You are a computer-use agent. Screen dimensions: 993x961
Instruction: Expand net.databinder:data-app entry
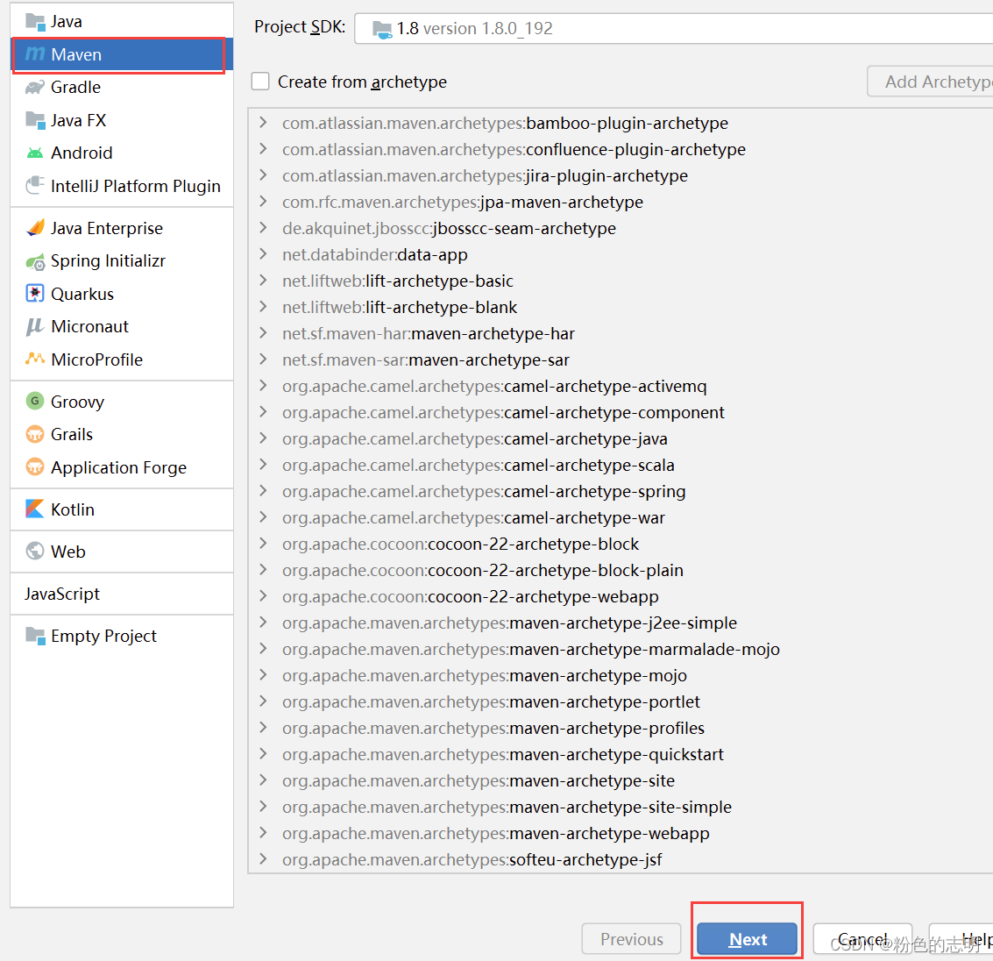[x=263, y=254]
